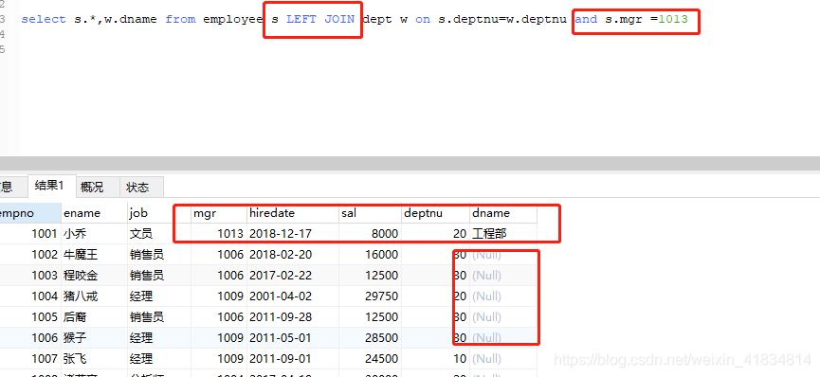Click the 猪八戒 name cell

coord(95,296)
